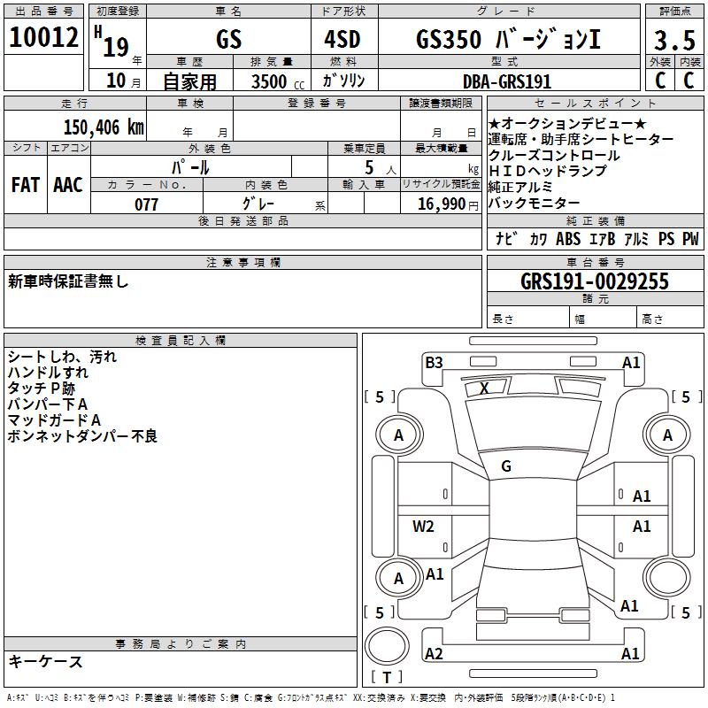This screenshot has width=708, height=708.
Task: Click the model code DBA-GRS191
Action: 507,81
